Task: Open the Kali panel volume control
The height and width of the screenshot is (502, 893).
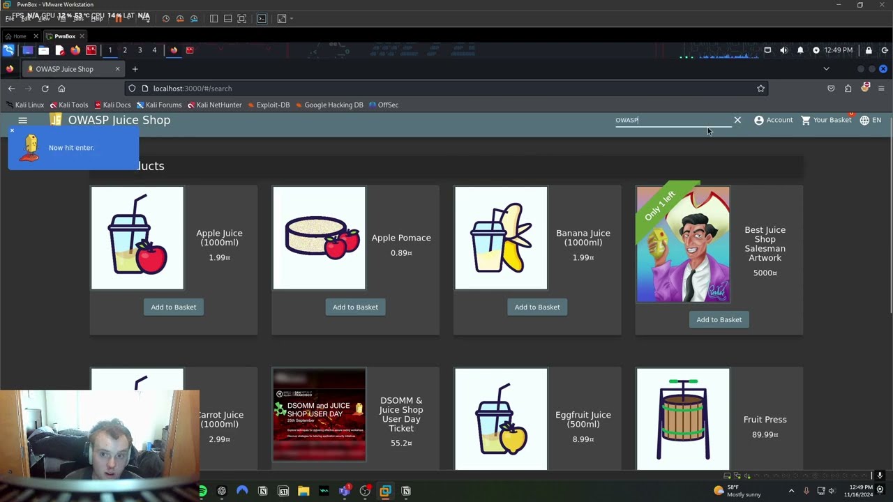Action: pyautogui.click(x=783, y=50)
